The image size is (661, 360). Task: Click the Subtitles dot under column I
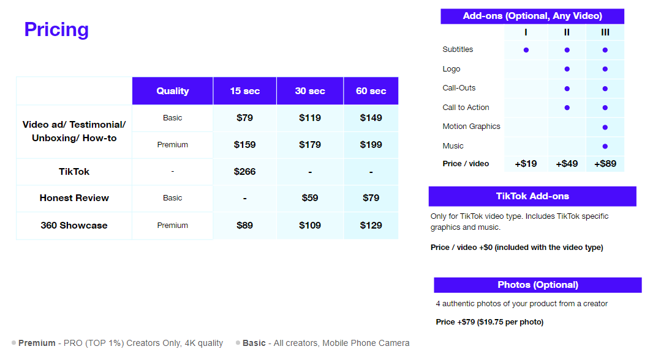[526, 50]
